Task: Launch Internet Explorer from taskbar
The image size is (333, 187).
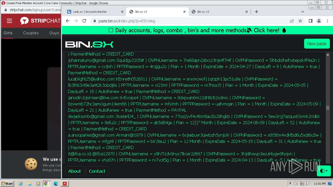Action: [x=21, y=184]
